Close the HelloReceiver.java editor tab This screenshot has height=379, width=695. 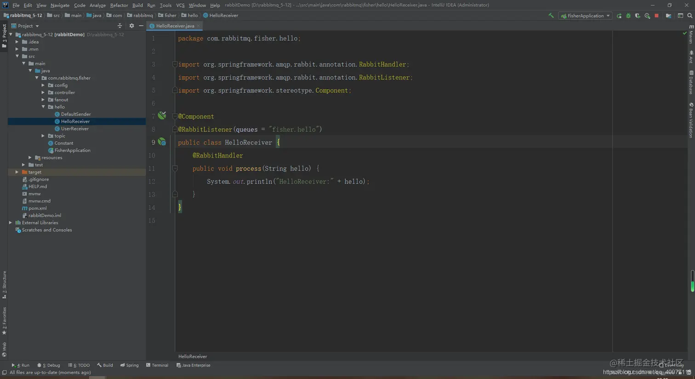[x=198, y=26]
